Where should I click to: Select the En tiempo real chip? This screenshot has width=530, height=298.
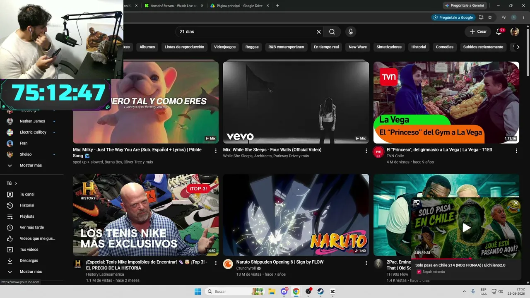coord(326,47)
